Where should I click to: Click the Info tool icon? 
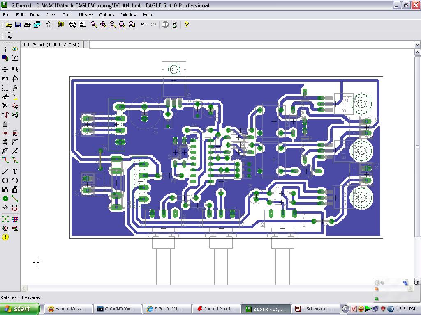[x=5, y=49]
